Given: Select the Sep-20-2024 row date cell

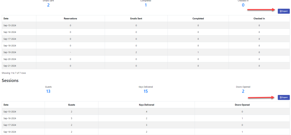Looking at the screenshot, I should [x=10, y=59].
